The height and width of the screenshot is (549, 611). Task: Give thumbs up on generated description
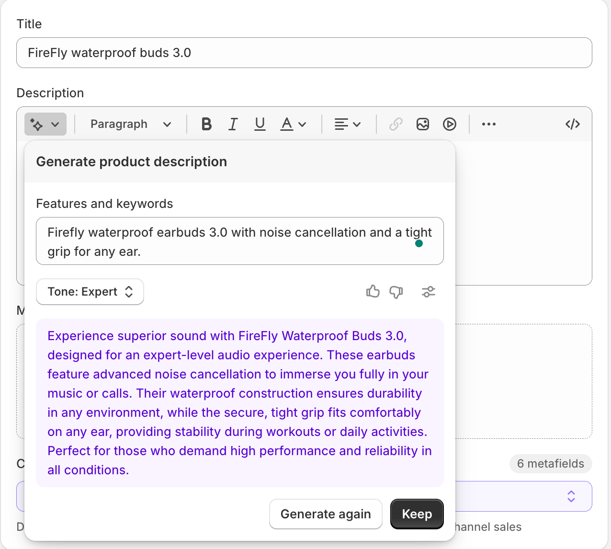(373, 291)
